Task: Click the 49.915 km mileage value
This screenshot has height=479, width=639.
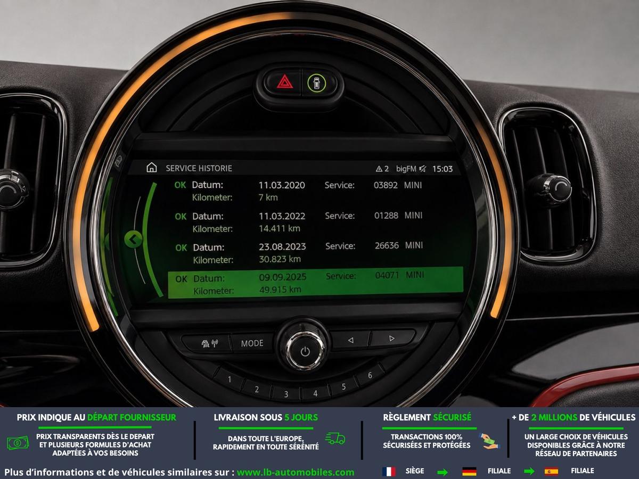Action: [x=281, y=290]
